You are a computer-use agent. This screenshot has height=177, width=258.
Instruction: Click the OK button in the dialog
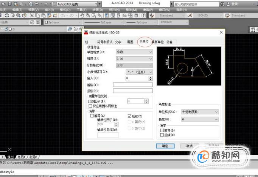click(x=165, y=146)
